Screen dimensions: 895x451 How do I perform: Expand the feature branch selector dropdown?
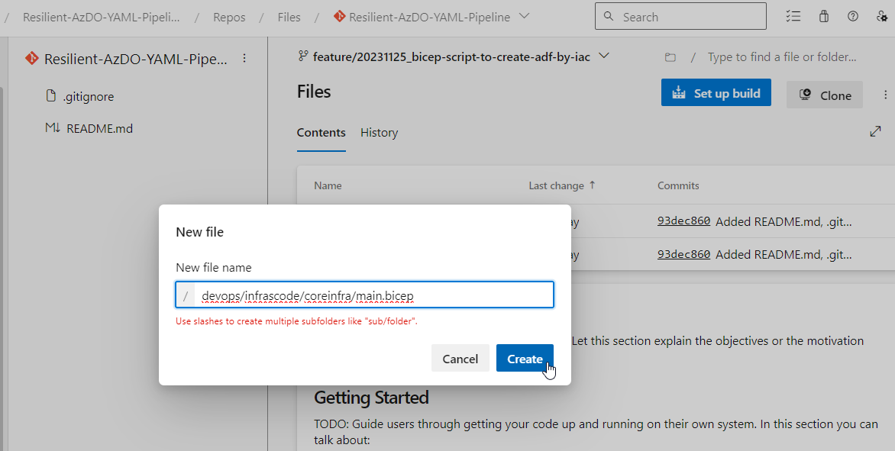click(x=604, y=56)
